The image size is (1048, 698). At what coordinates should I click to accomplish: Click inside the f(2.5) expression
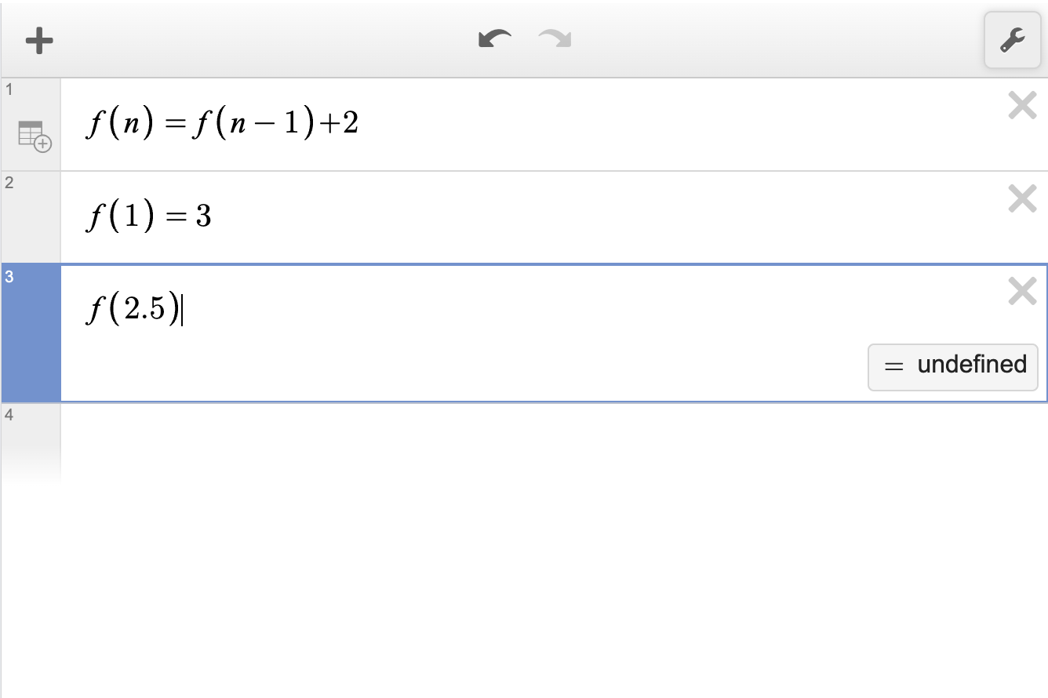(x=471, y=311)
